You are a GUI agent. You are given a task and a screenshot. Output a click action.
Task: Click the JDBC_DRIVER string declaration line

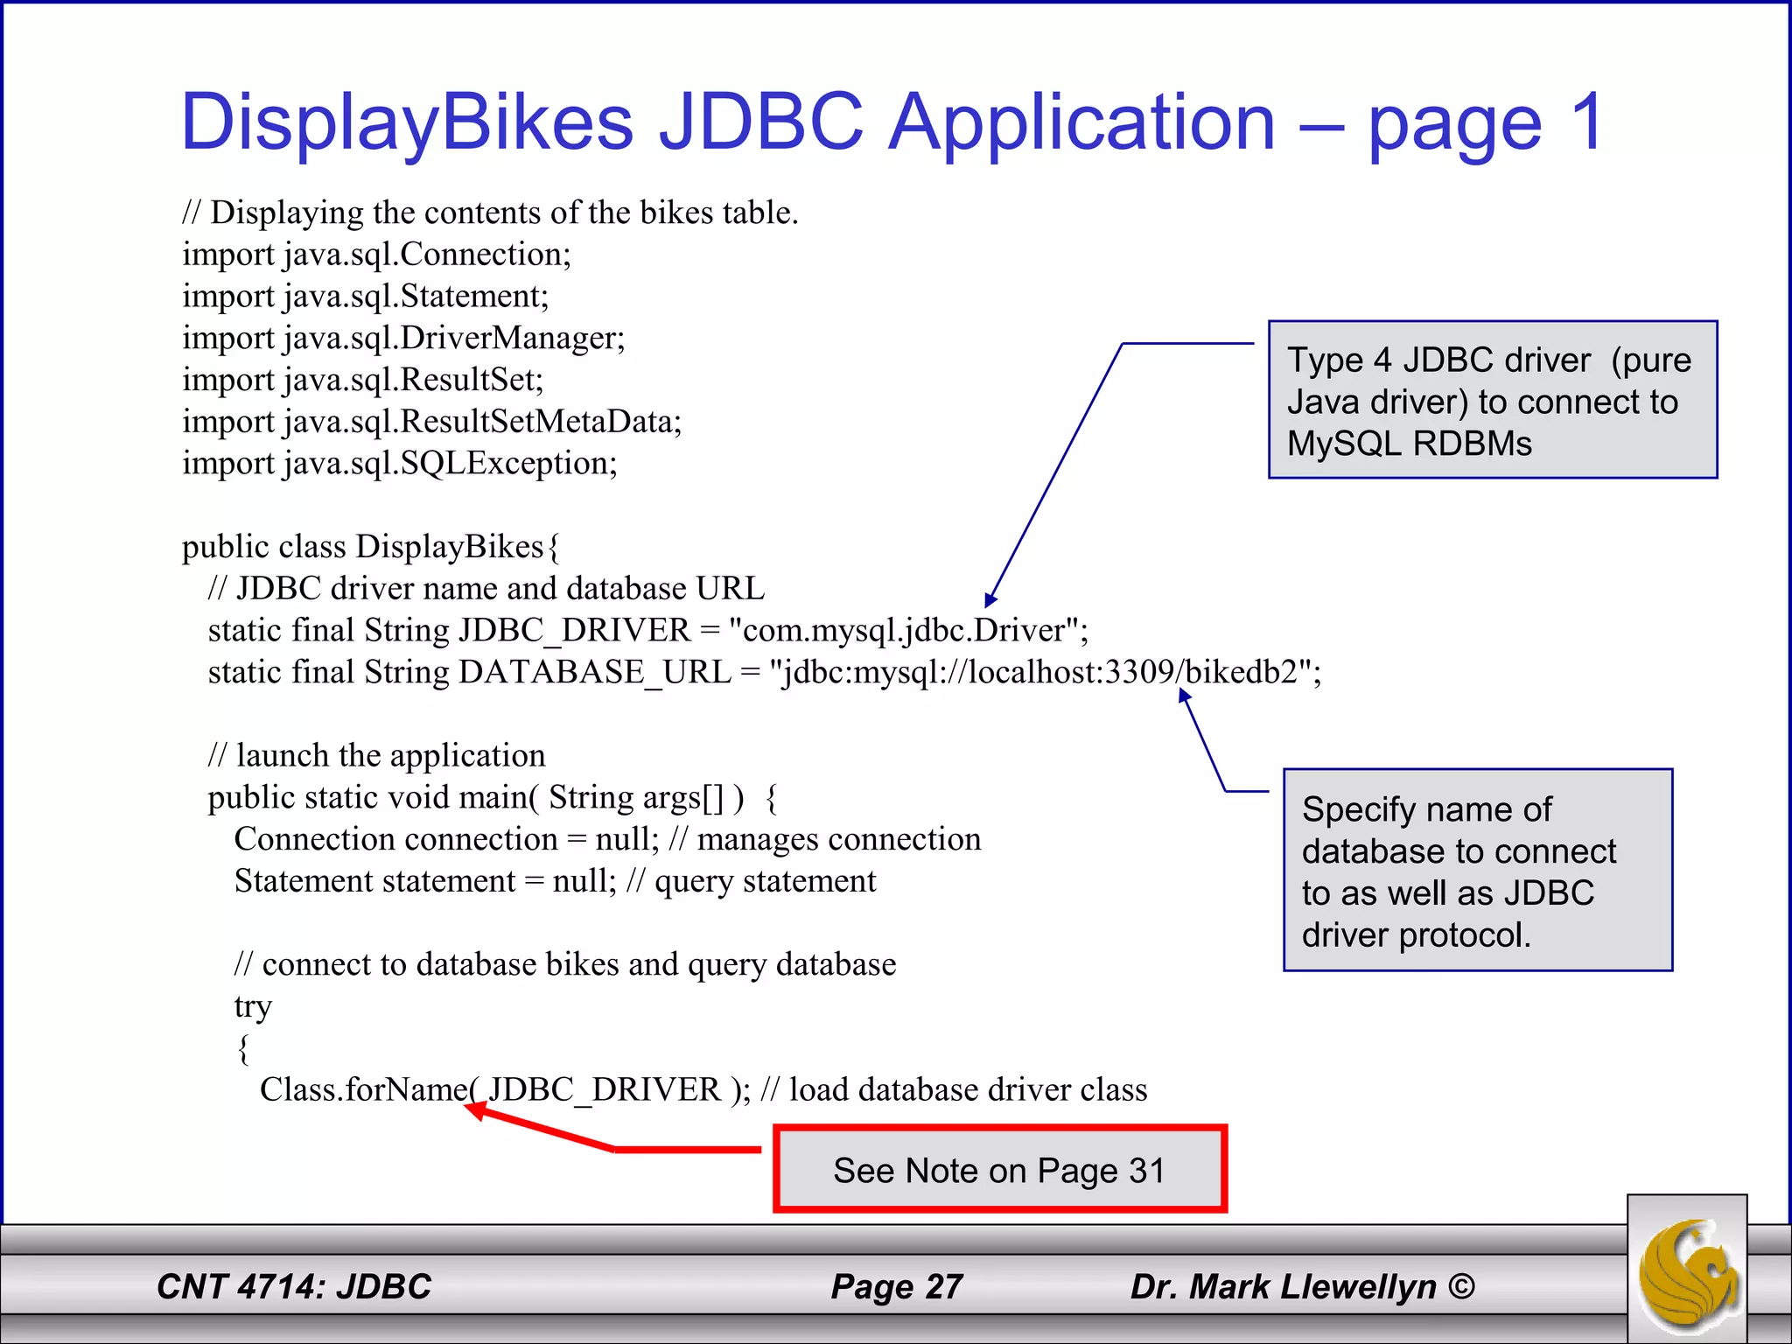pos(648,631)
